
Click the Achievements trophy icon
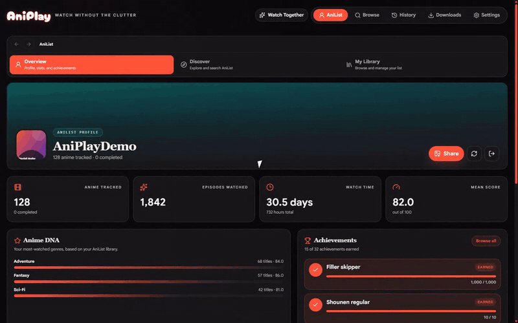[x=308, y=240]
